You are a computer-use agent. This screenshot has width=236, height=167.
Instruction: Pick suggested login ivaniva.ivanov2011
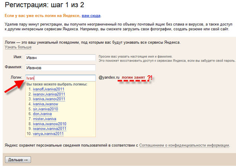[49, 99]
